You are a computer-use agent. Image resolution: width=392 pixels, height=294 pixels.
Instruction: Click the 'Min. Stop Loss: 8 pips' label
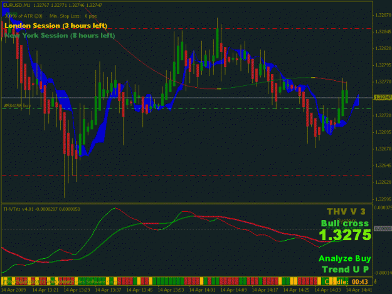[73, 16]
